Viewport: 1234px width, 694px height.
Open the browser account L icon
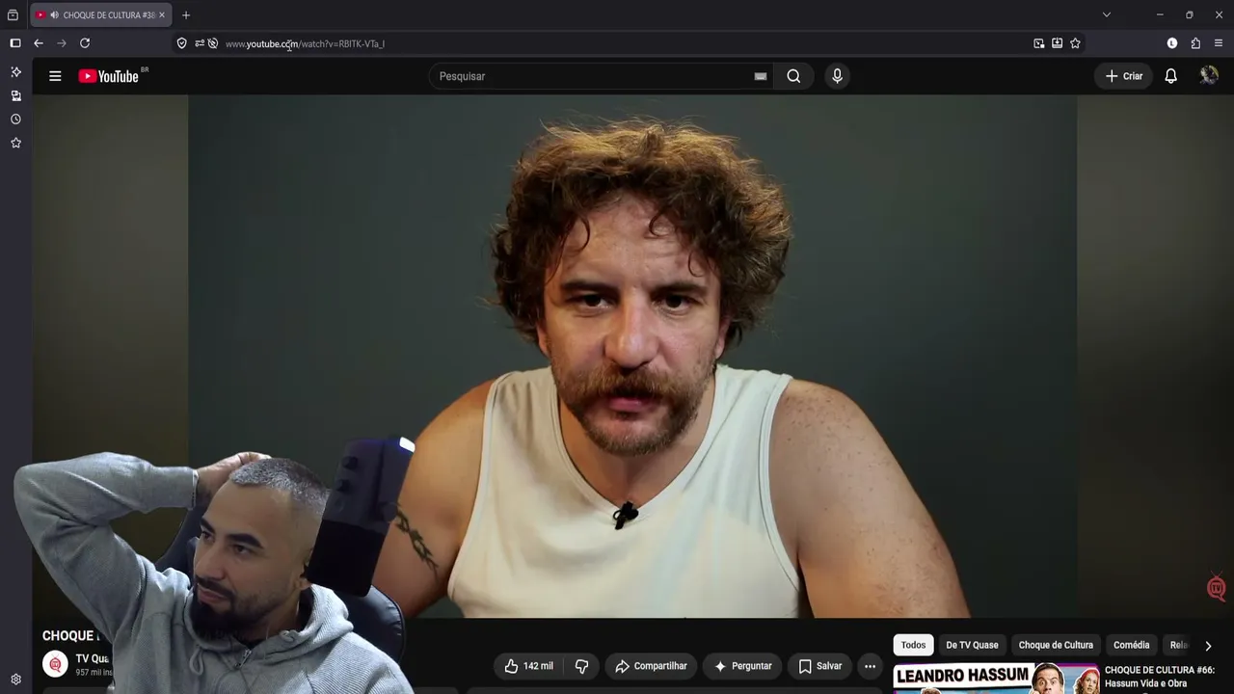coord(1172,43)
